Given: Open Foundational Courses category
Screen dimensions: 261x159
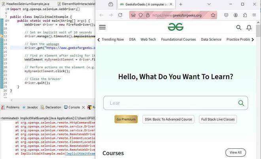Looking at the screenshot, I should click(x=178, y=39).
